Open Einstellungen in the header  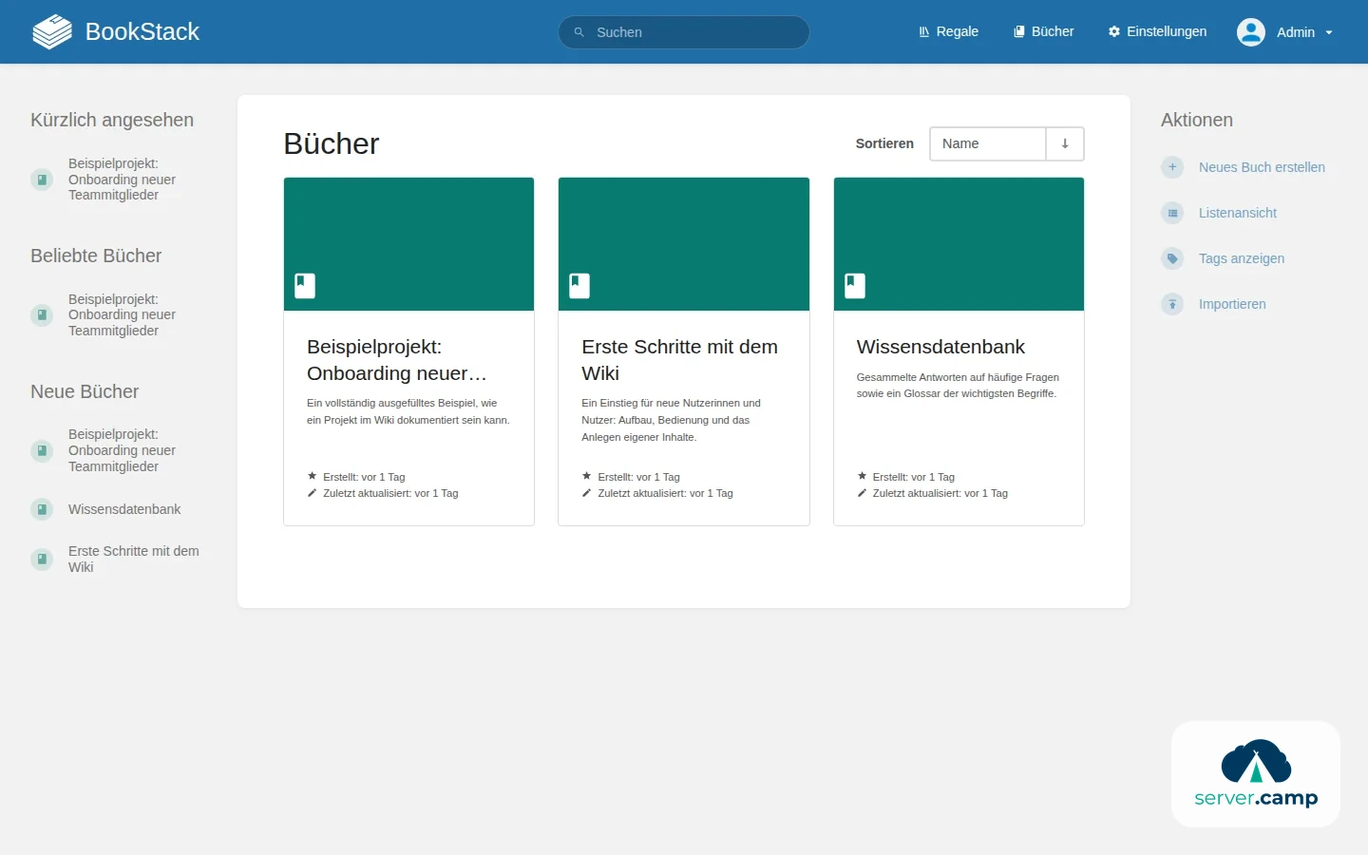(x=1157, y=31)
